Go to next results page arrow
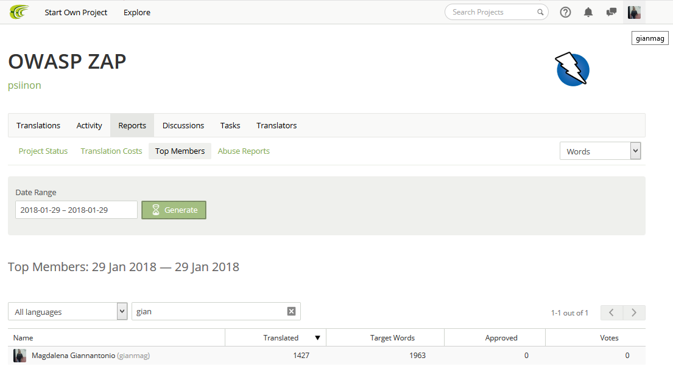The height and width of the screenshot is (369, 673). click(x=634, y=312)
